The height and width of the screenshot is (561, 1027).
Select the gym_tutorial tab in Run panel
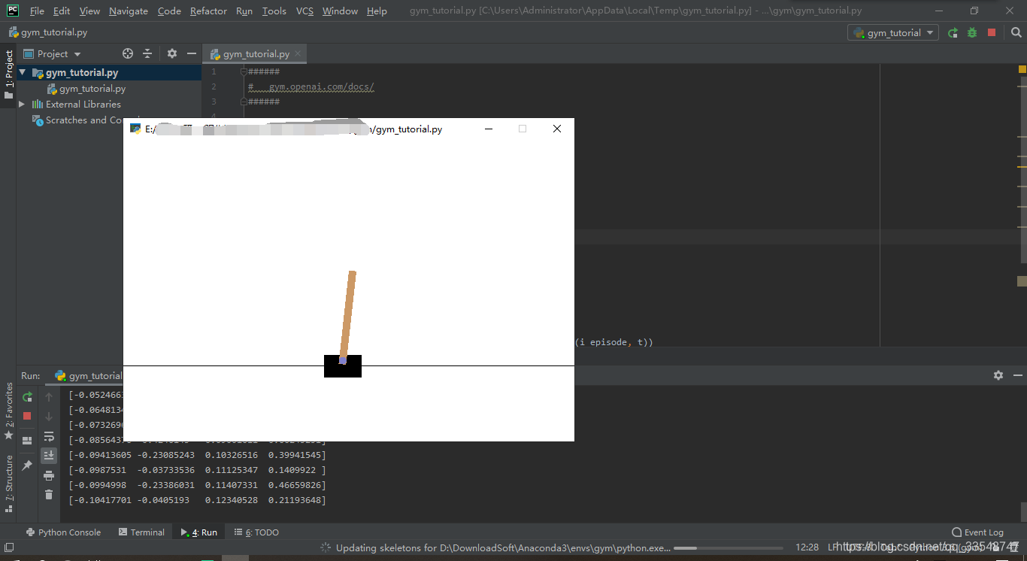[88, 375]
